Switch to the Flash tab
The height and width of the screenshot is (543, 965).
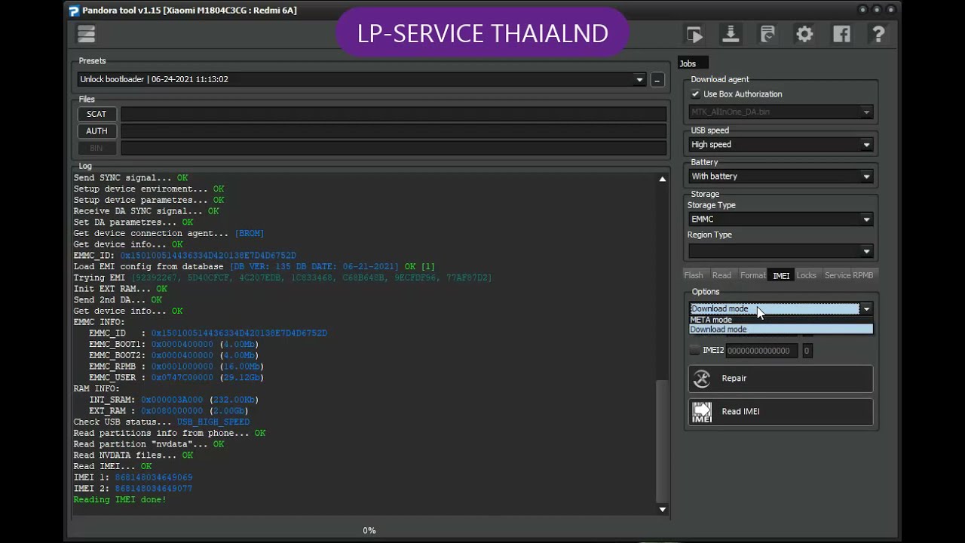tap(693, 275)
